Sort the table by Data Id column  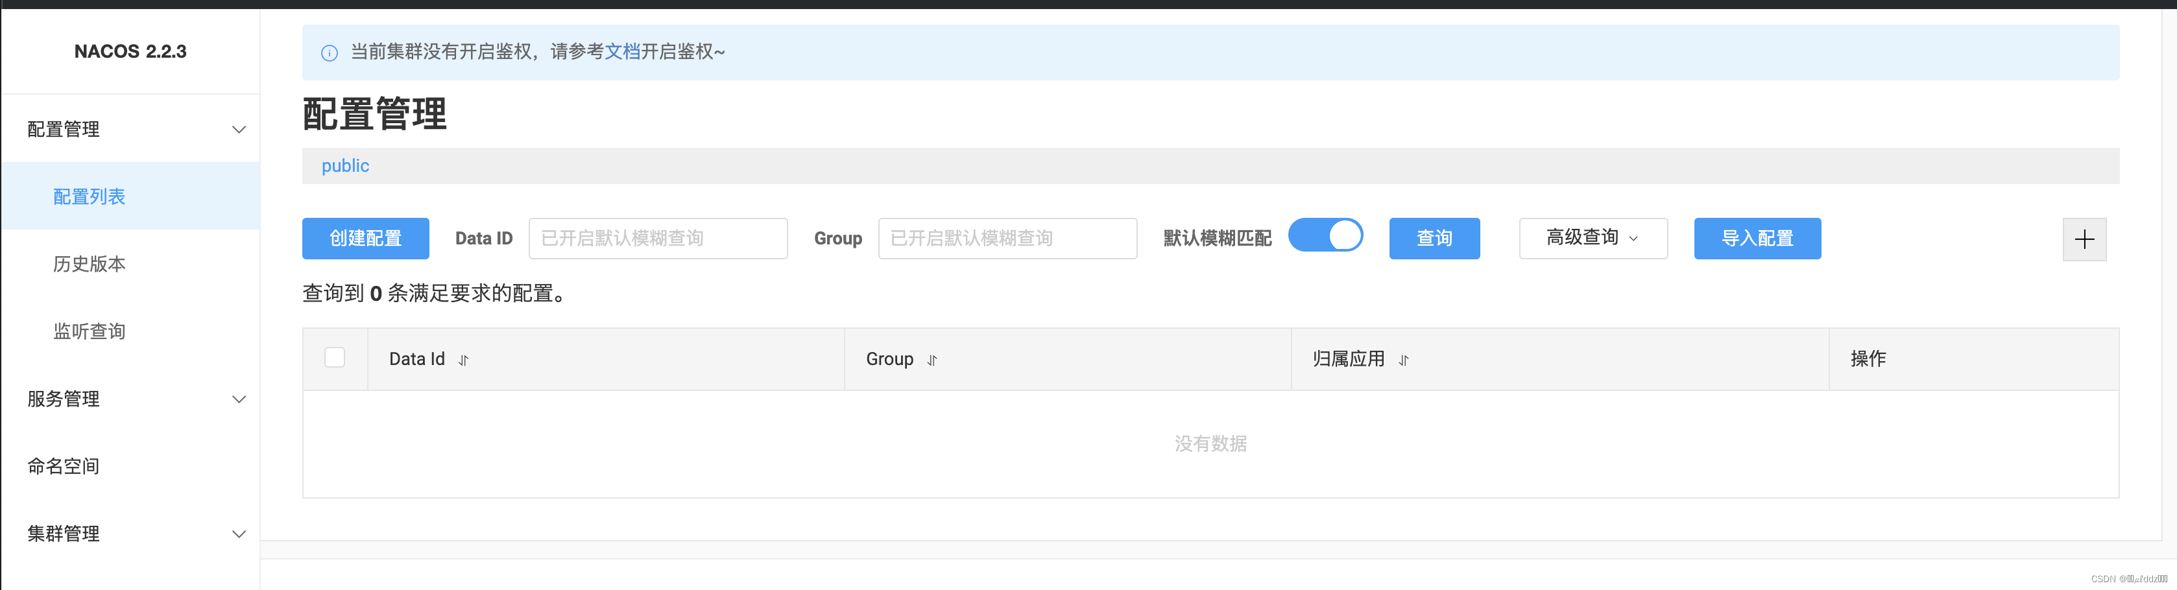463,360
